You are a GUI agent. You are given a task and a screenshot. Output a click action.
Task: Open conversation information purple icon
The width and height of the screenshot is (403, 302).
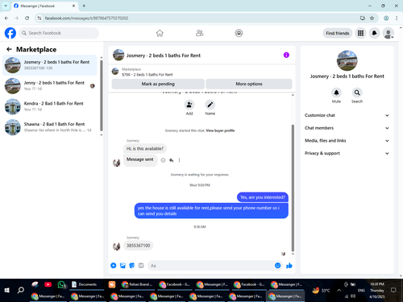(x=286, y=55)
